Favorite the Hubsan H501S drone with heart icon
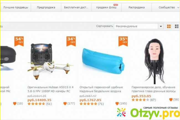Image resolution: width=180 pixels, height=120 pixels. pos(65,104)
